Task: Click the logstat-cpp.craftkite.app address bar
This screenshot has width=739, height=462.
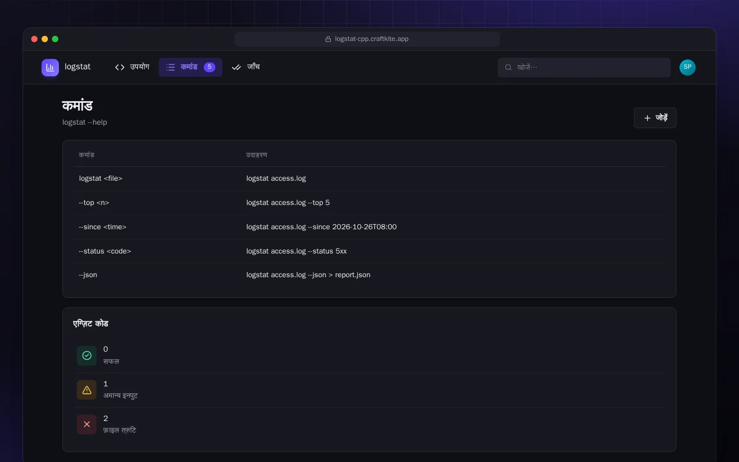Action: (367, 39)
